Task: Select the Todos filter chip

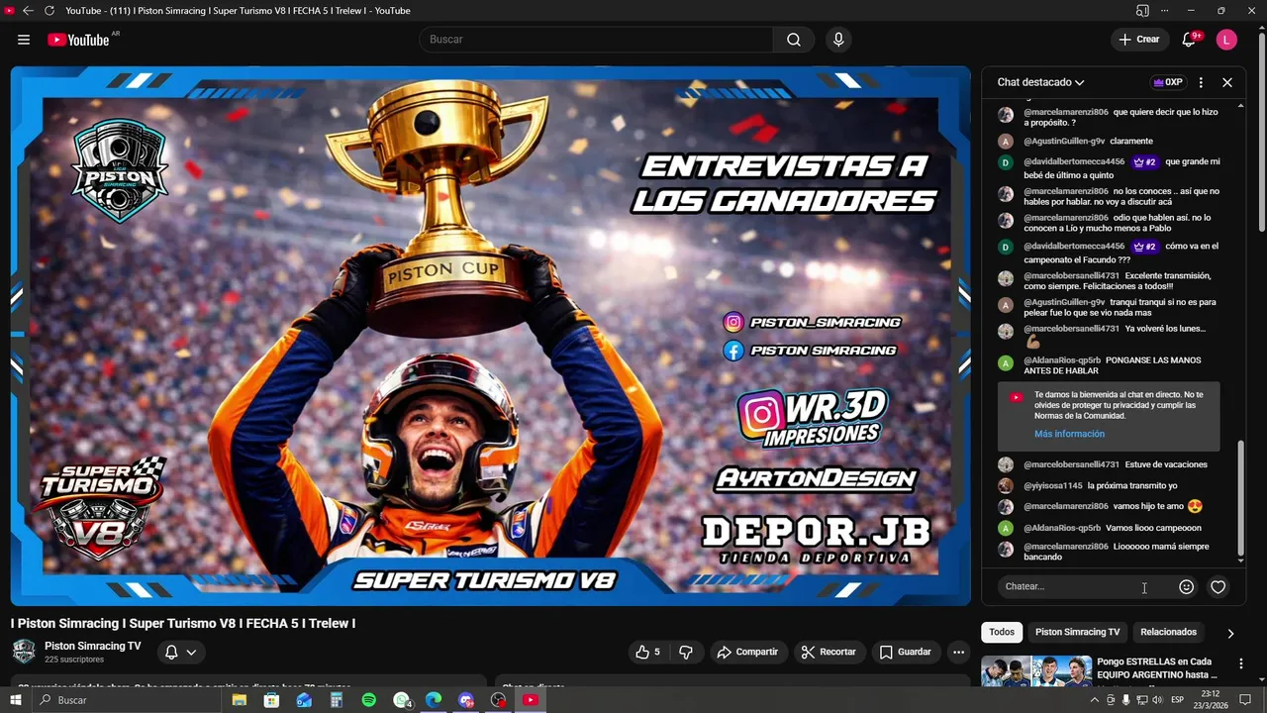Action: click(x=1002, y=632)
